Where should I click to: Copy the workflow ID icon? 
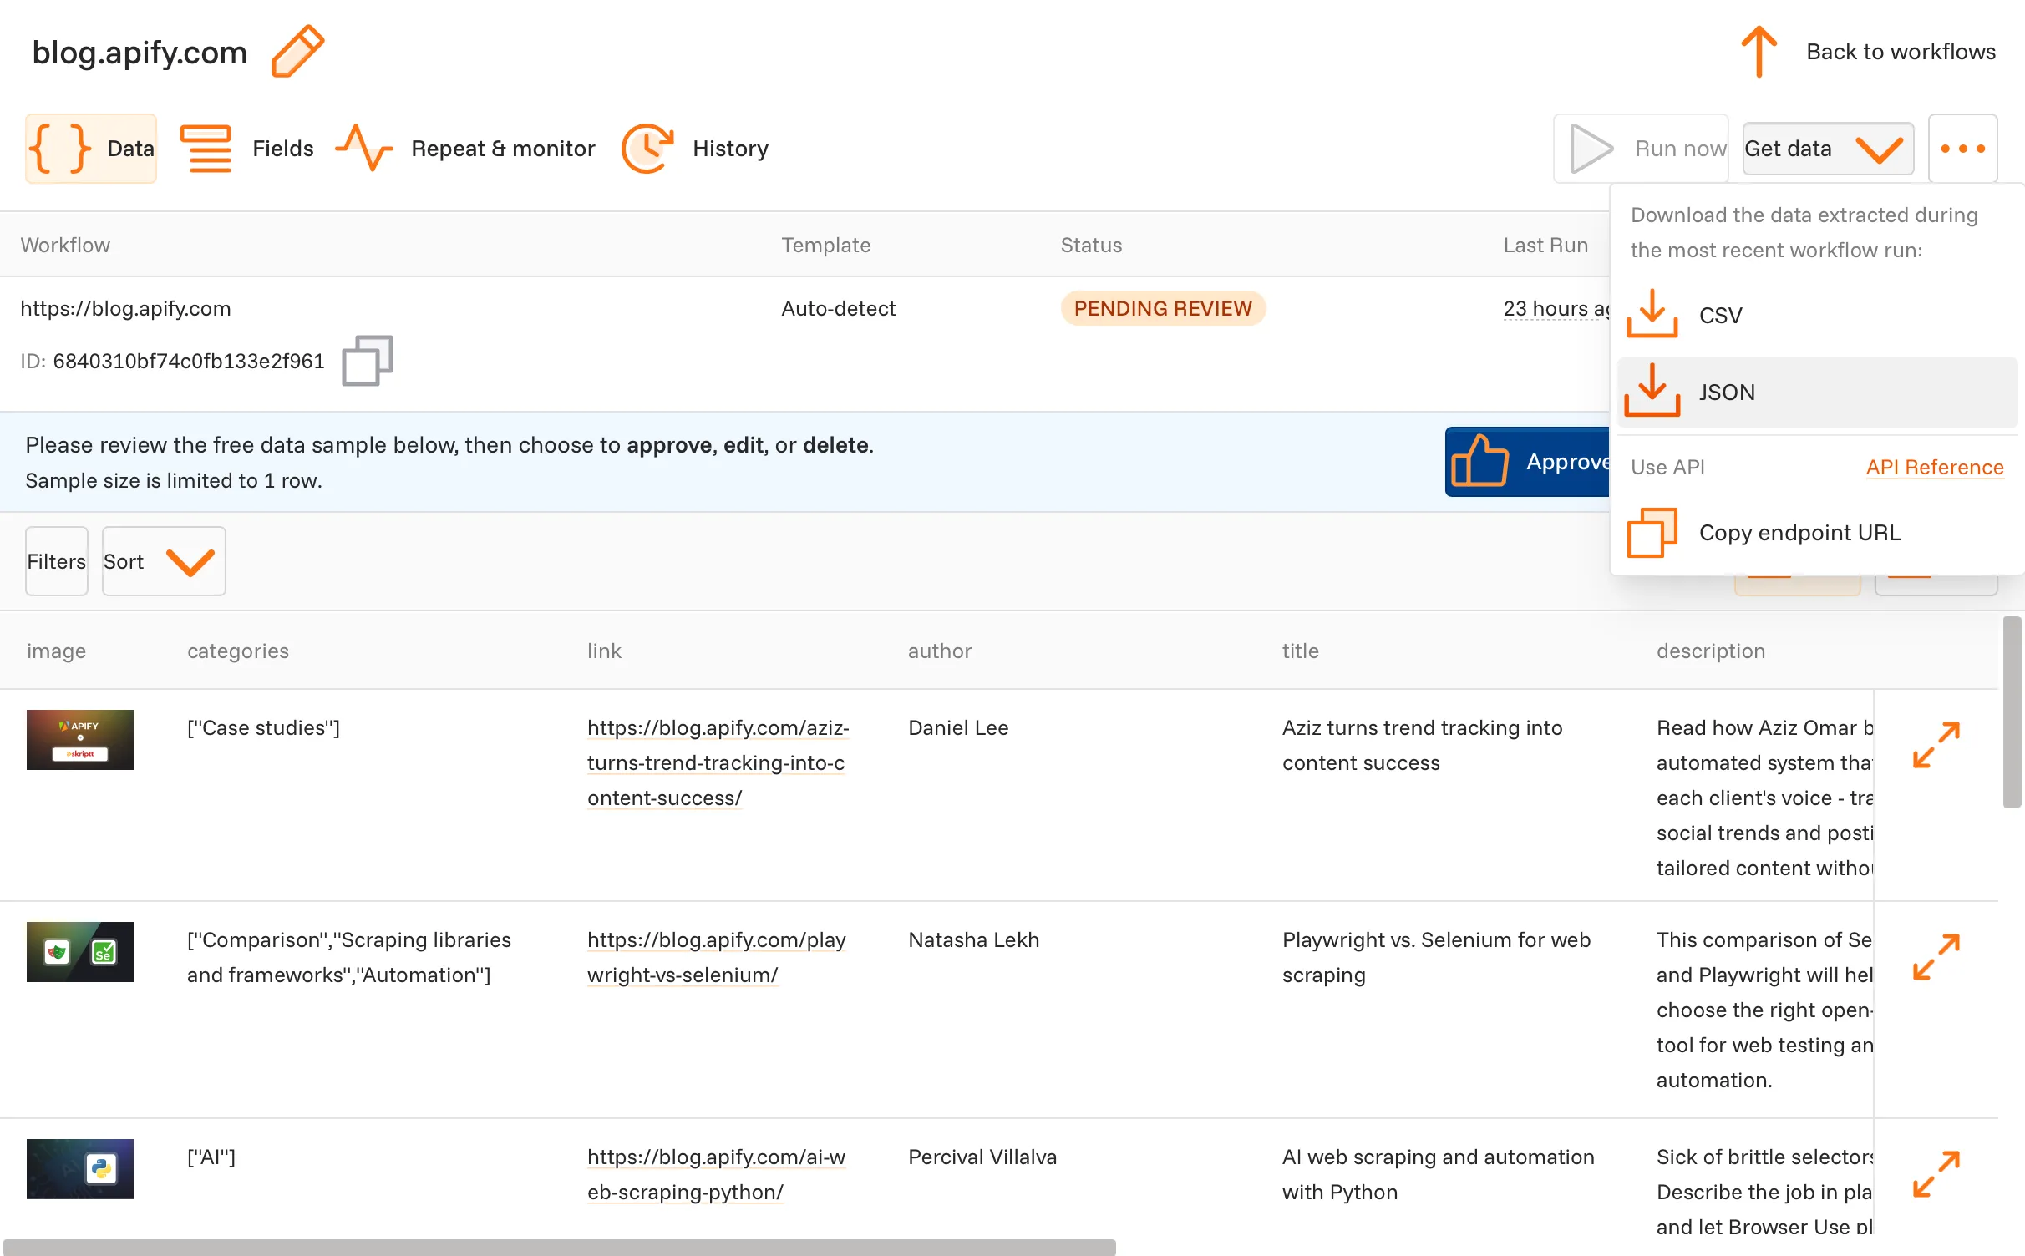[x=368, y=361]
